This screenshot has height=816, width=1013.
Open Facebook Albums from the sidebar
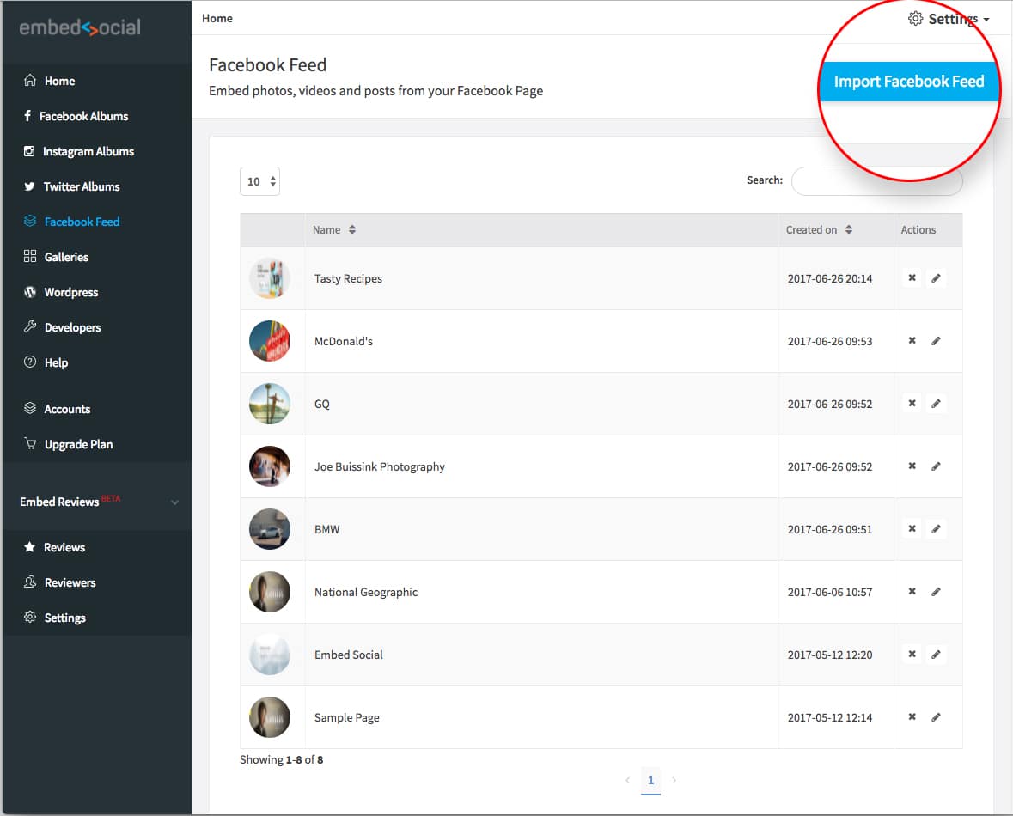point(88,116)
